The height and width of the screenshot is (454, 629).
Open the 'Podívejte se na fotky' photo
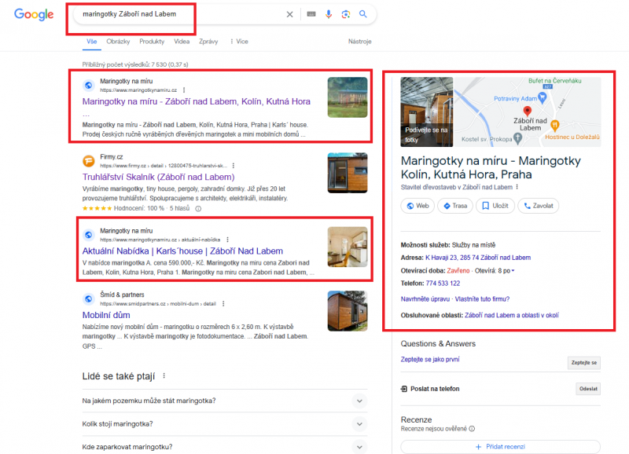tap(427, 112)
